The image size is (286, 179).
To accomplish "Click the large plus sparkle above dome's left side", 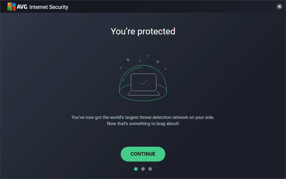I will [128, 60].
